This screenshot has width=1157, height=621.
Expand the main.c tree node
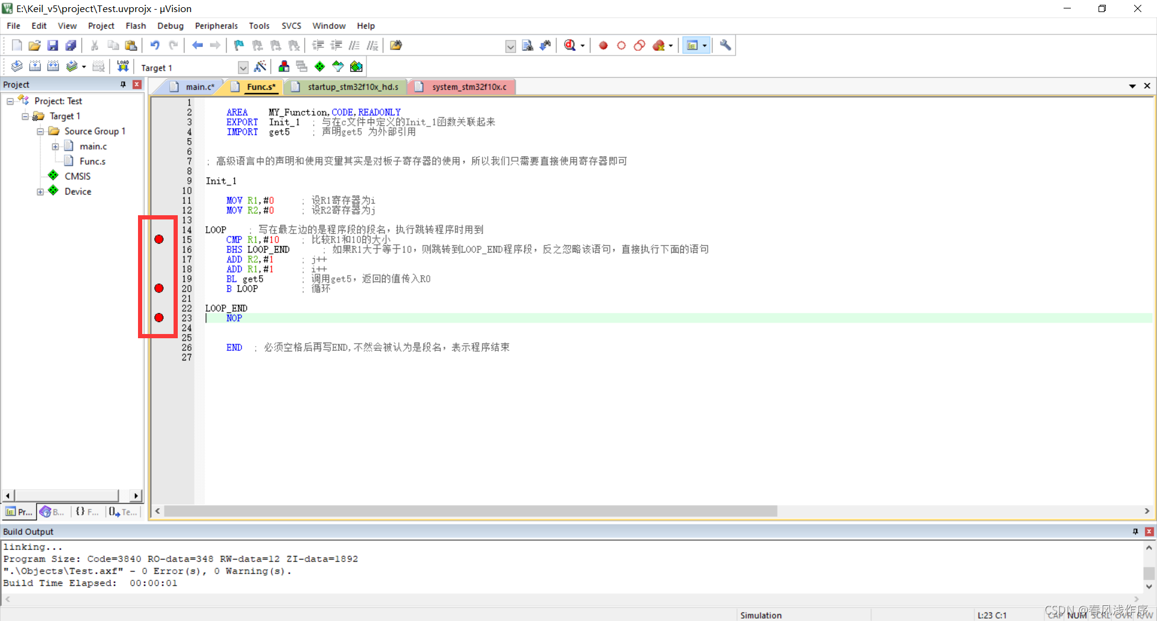click(x=55, y=147)
